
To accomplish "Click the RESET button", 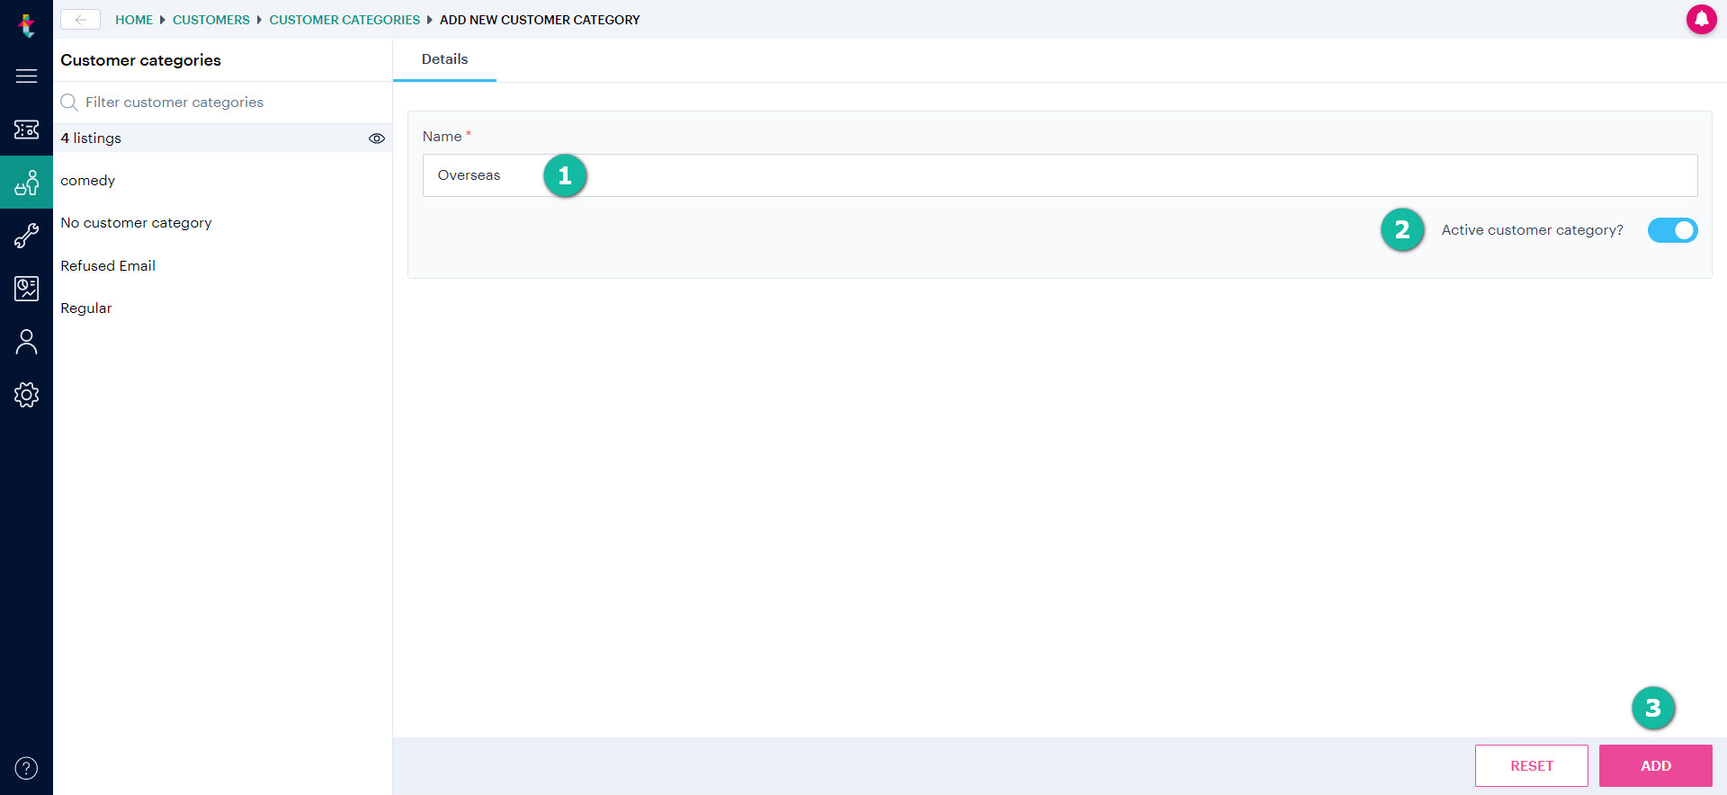I will coord(1531,766).
